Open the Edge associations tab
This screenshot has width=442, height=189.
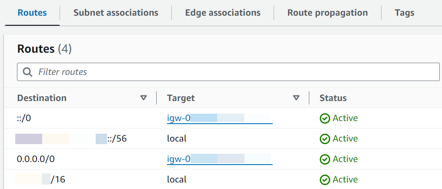pyautogui.click(x=223, y=13)
